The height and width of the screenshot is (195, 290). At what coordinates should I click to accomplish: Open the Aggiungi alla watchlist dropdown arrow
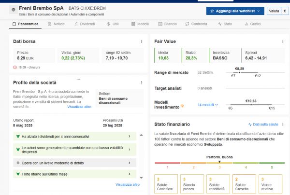point(259,11)
